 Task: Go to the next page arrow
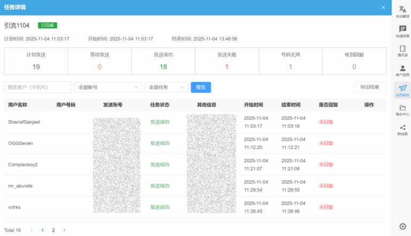(x=64, y=230)
